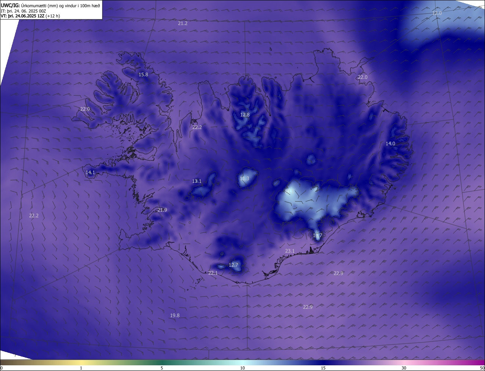Click the 21.9 value in the southwest
This screenshot has height=371, width=485.
click(x=162, y=210)
